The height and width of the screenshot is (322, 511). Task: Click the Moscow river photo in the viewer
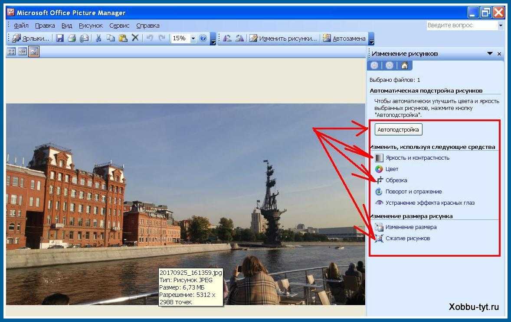[x=185, y=204]
